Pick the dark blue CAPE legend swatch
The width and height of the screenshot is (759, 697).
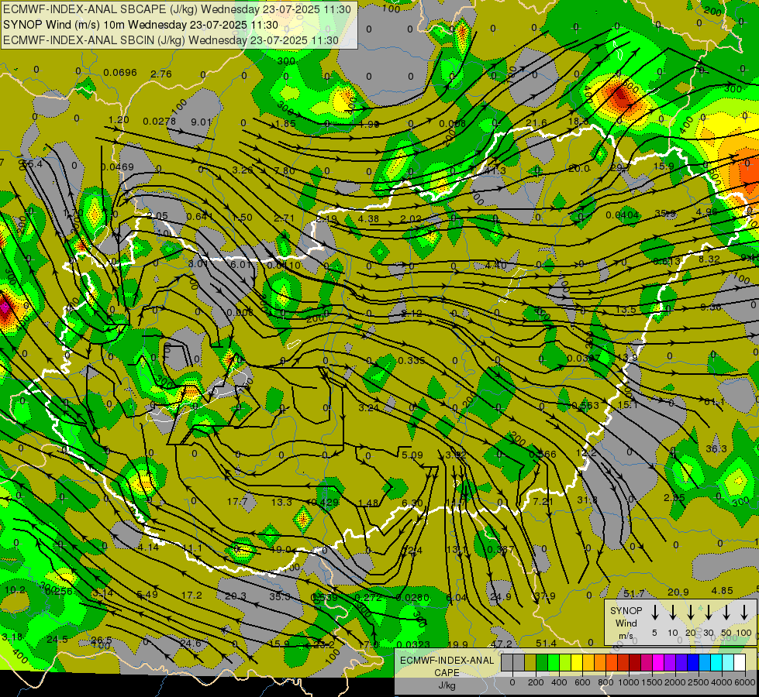tap(693, 662)
